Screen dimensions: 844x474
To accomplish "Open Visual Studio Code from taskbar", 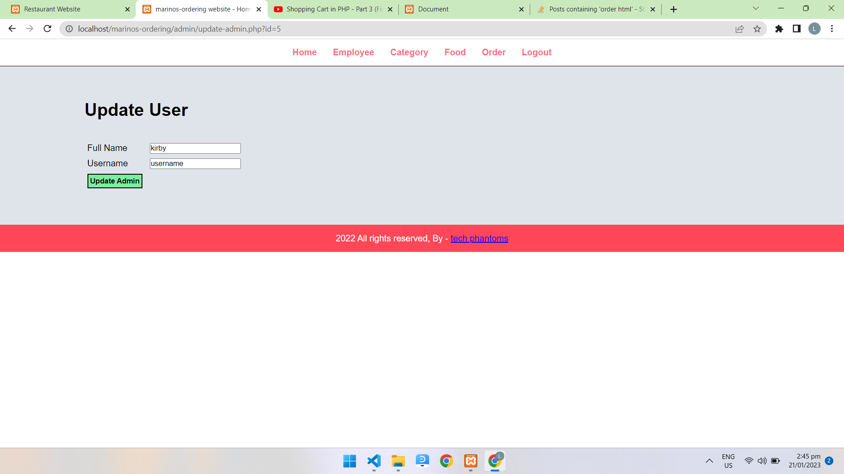I will click(374, 461).
